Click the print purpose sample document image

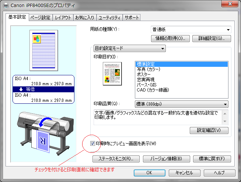(112, 73)
